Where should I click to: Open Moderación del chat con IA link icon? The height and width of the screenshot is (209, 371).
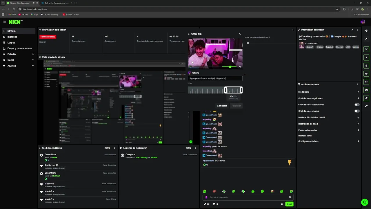[358, 118]
